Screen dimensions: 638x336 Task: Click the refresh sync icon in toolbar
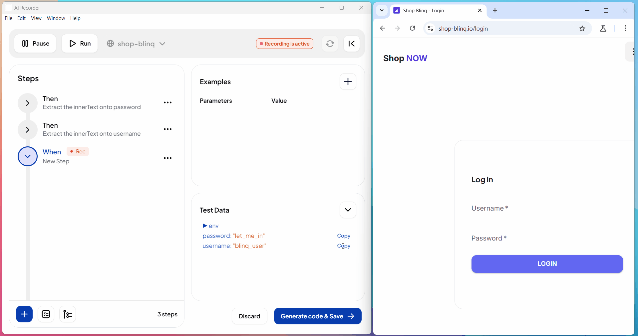pos(330,44)
